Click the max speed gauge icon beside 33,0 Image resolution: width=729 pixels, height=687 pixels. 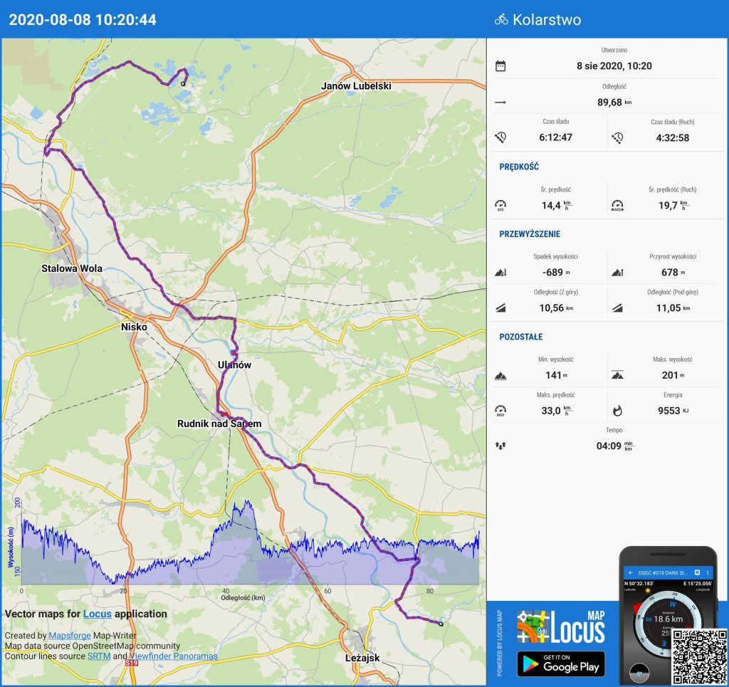click(500, 410)
